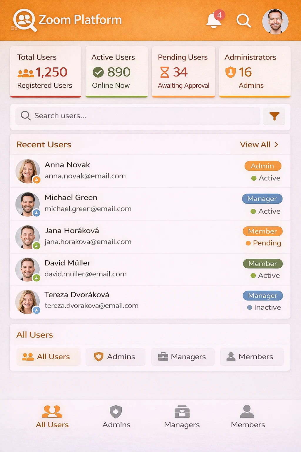Open the user filter funnel button
The width and height of the screenshot is (301, 452).
click(274, 116)
